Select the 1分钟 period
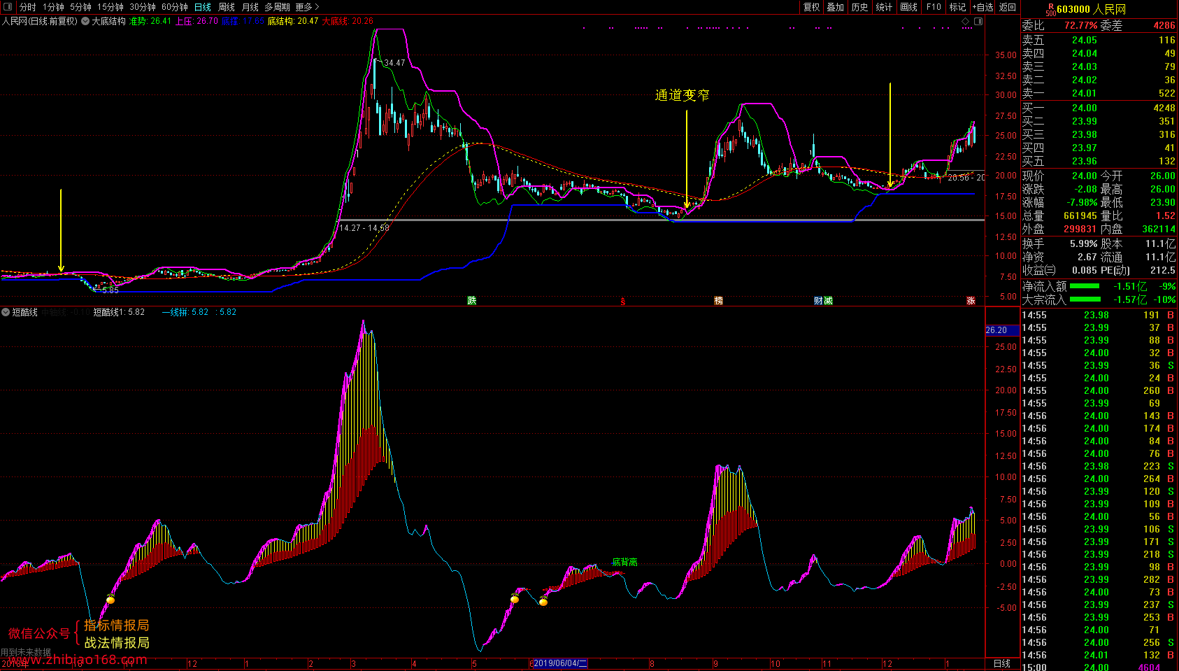 [53, 7]
